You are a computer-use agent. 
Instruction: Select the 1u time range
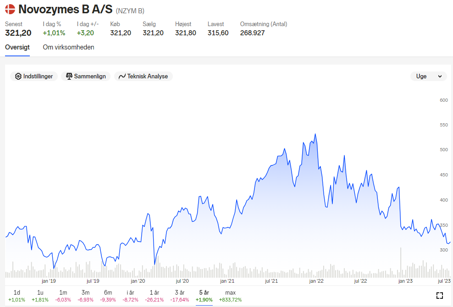(40, 296)
